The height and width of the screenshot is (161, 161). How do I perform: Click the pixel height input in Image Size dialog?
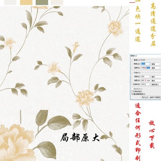click(x=145, y=68)
